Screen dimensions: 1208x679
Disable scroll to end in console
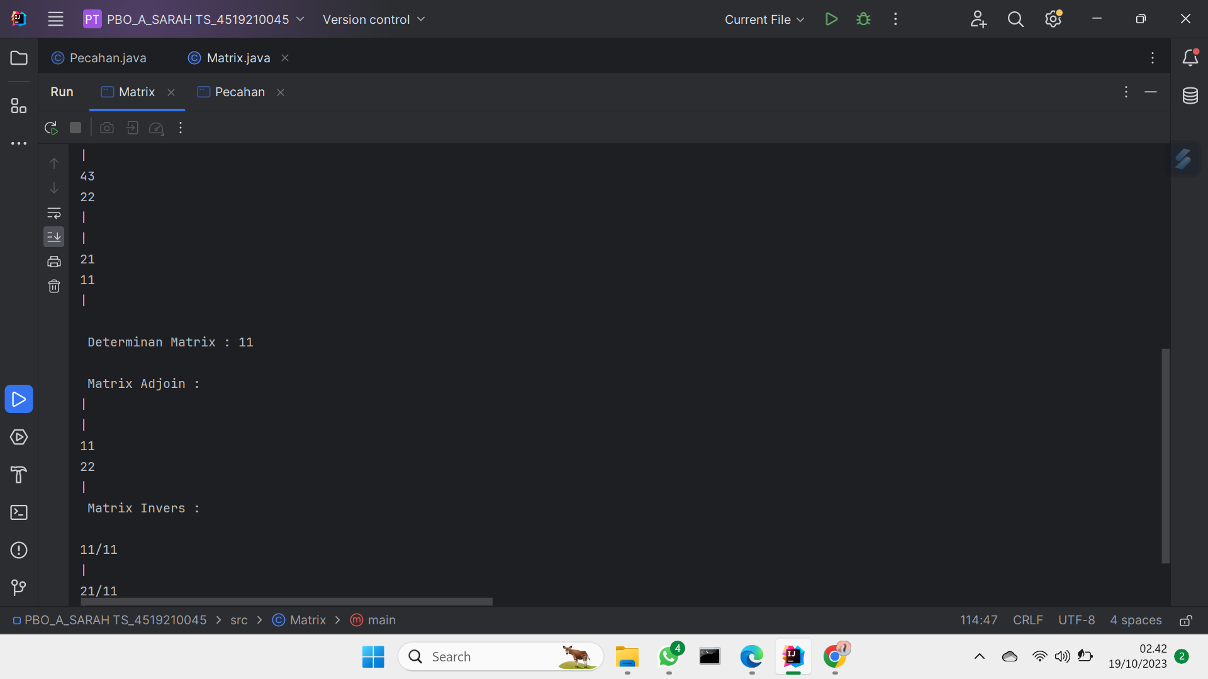[x=54, y=237]
